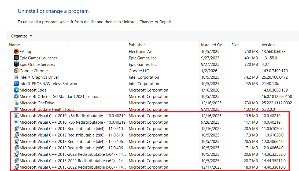Sort list by Name column header

pyautogui.click(x=14, y=45)
